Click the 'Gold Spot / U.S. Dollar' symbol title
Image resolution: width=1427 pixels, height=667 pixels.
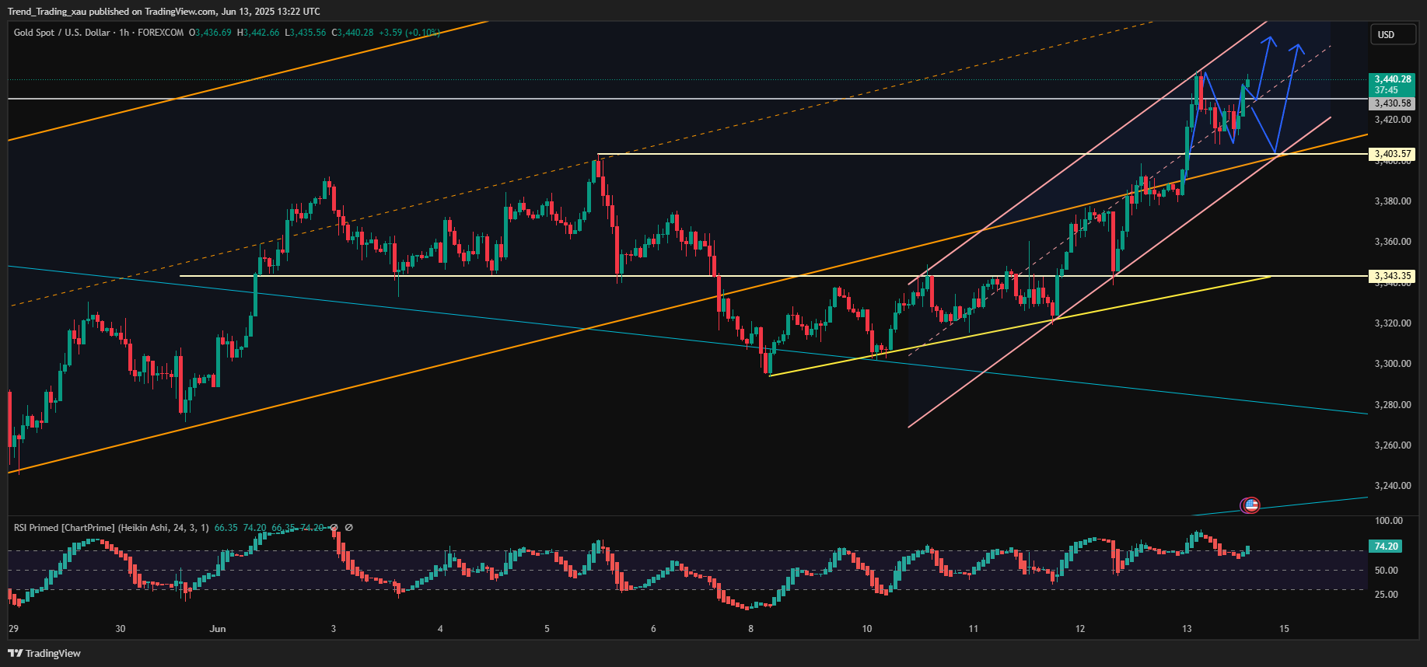(61, 33)
